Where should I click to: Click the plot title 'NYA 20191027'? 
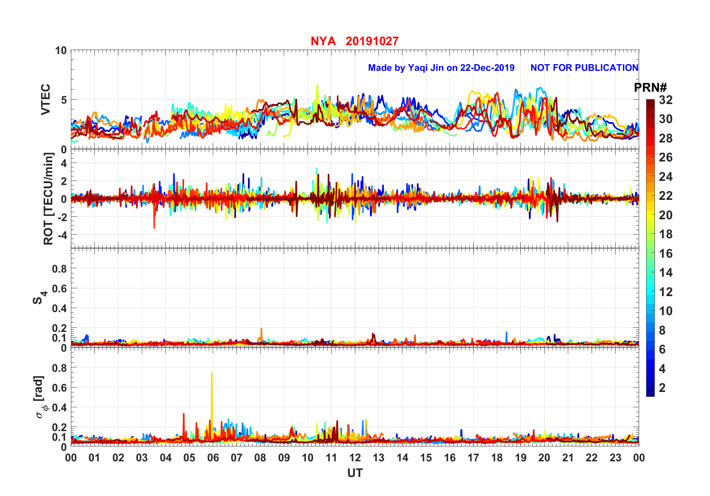pyautogui.click(x=355, y=41)
